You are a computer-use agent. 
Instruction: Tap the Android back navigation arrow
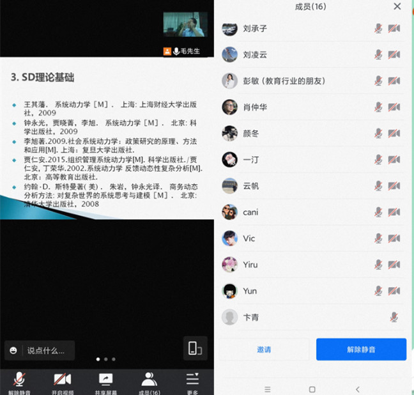(x=357, y=389)
